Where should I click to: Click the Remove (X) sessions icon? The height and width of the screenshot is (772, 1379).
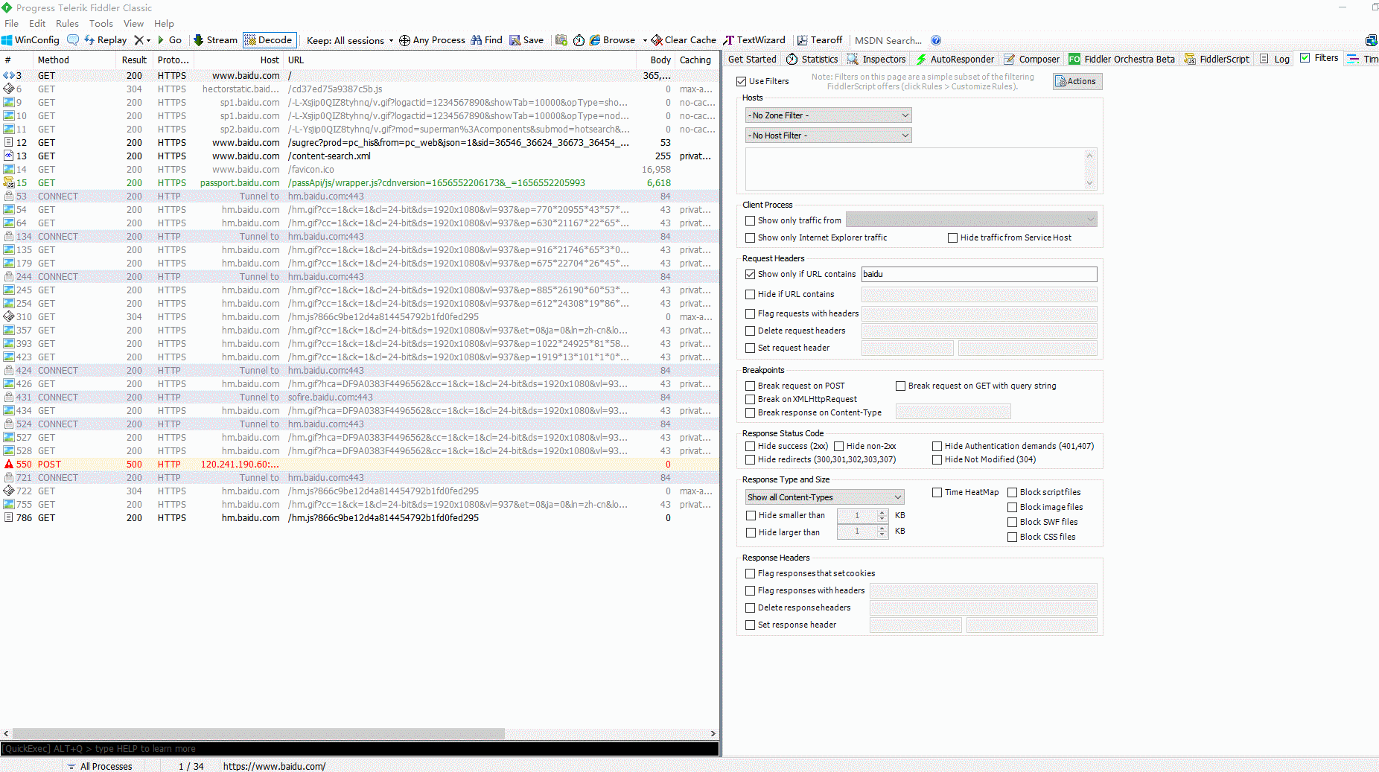(138, 40)
